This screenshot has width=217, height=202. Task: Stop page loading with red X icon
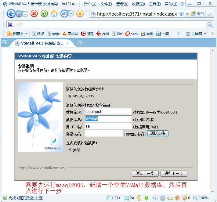click(x=34, y=13)
